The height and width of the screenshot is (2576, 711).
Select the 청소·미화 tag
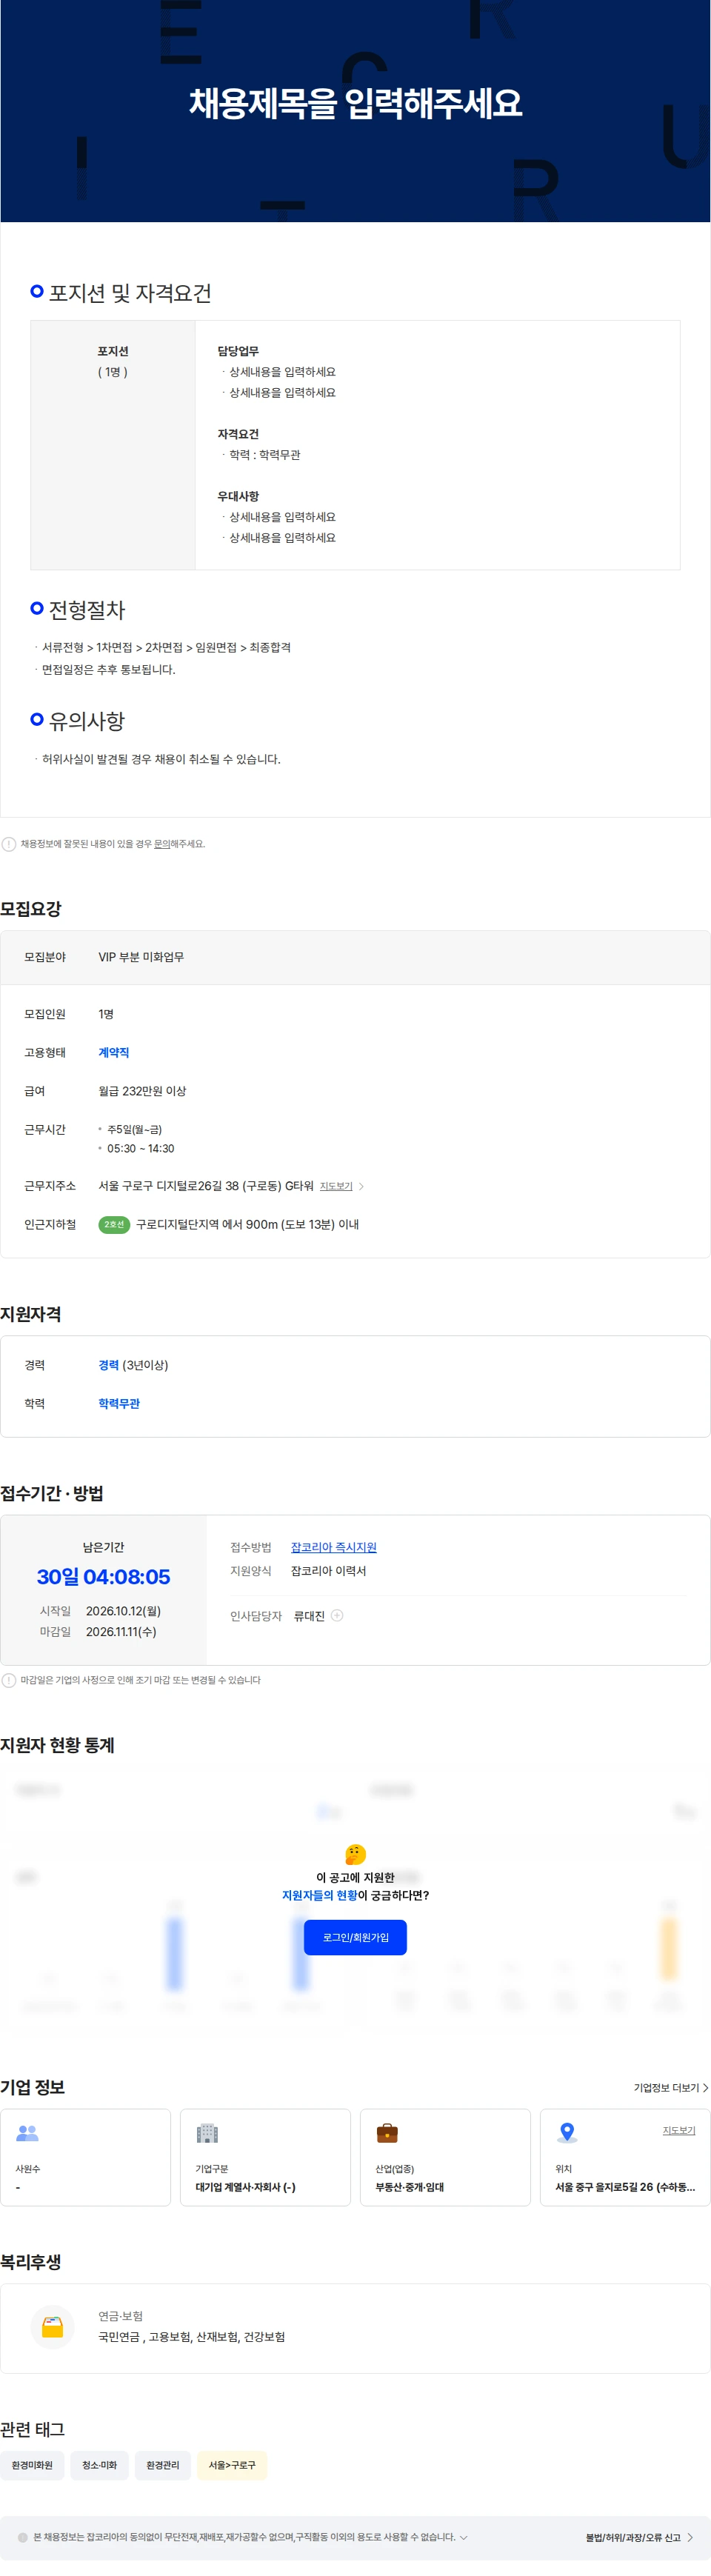(99, 2465)
